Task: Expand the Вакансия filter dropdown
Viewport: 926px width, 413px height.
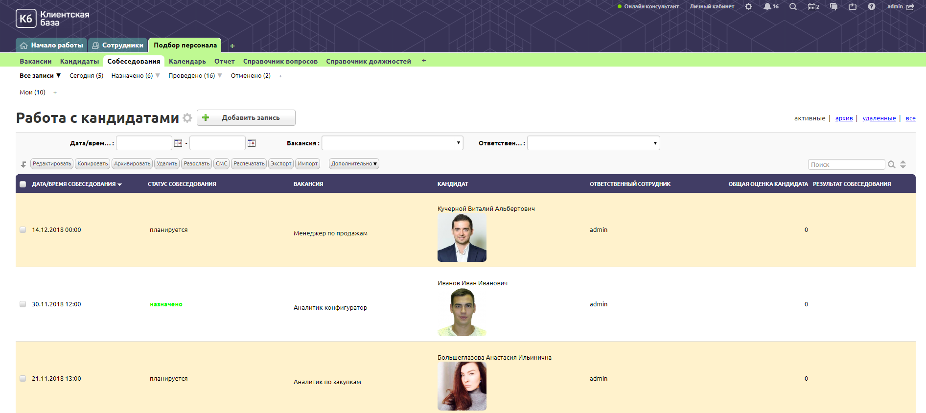Action: pos(392,143)
